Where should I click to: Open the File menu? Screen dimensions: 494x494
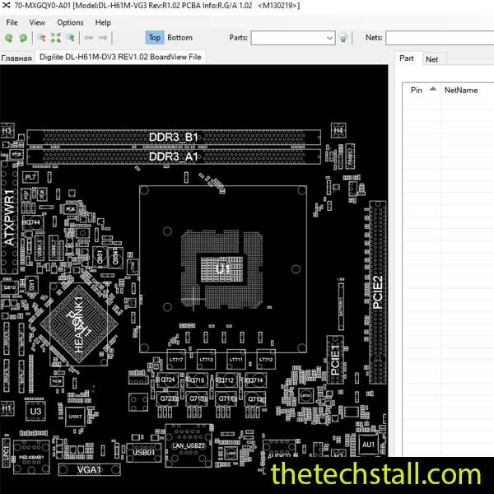(12, 23)
